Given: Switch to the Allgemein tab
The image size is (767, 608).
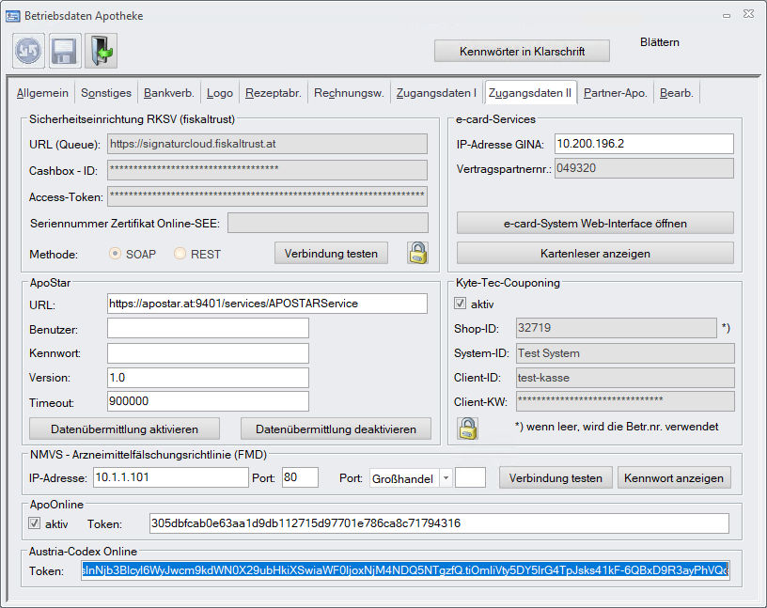Looking at the screenshot, I should tap(42, 93).
